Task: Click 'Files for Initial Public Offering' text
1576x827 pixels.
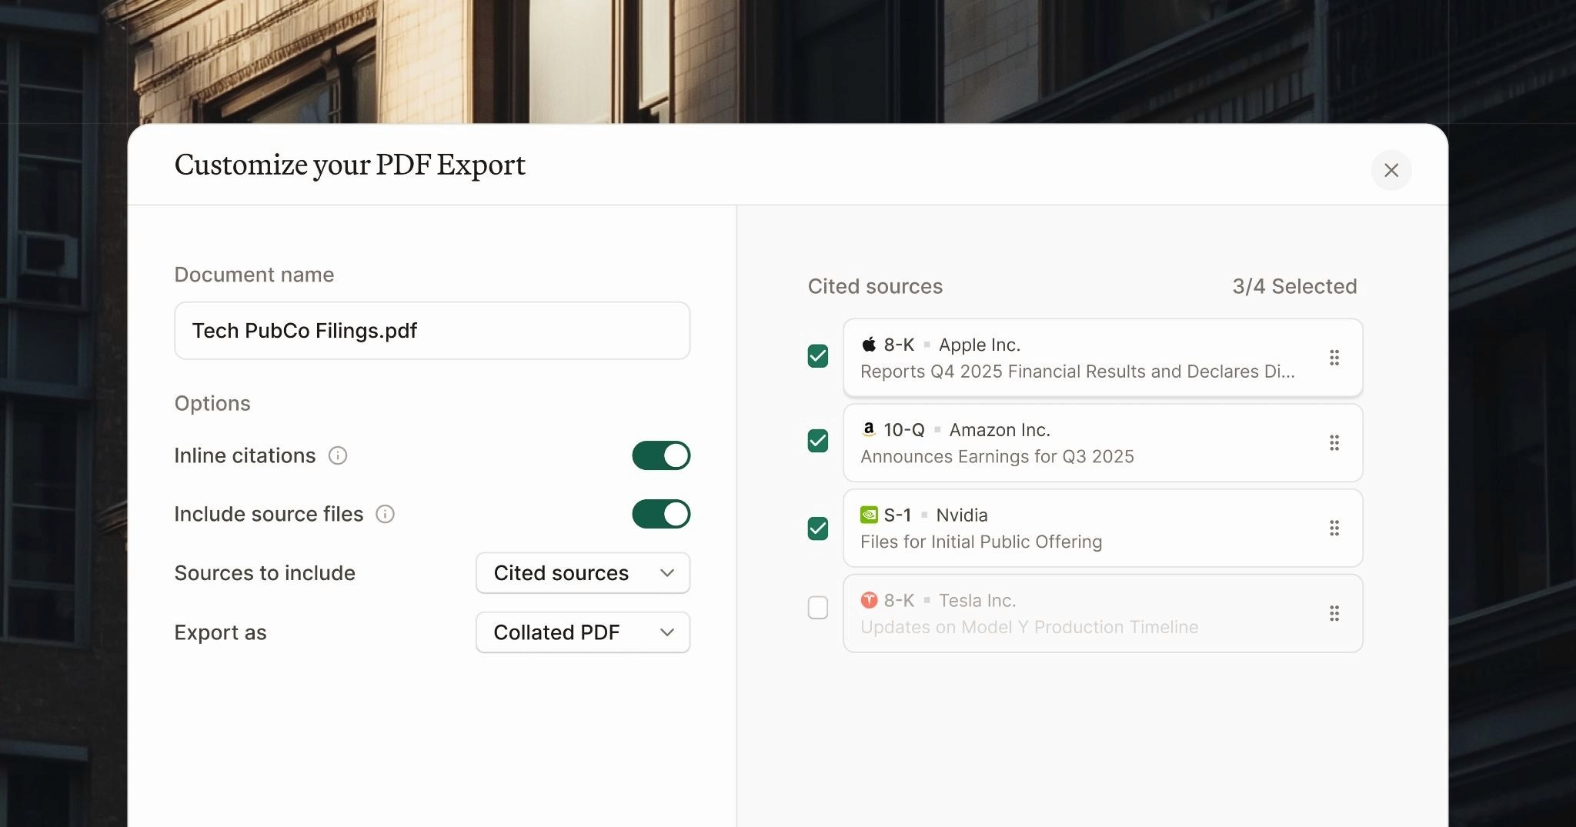Action: click(981, 542)
